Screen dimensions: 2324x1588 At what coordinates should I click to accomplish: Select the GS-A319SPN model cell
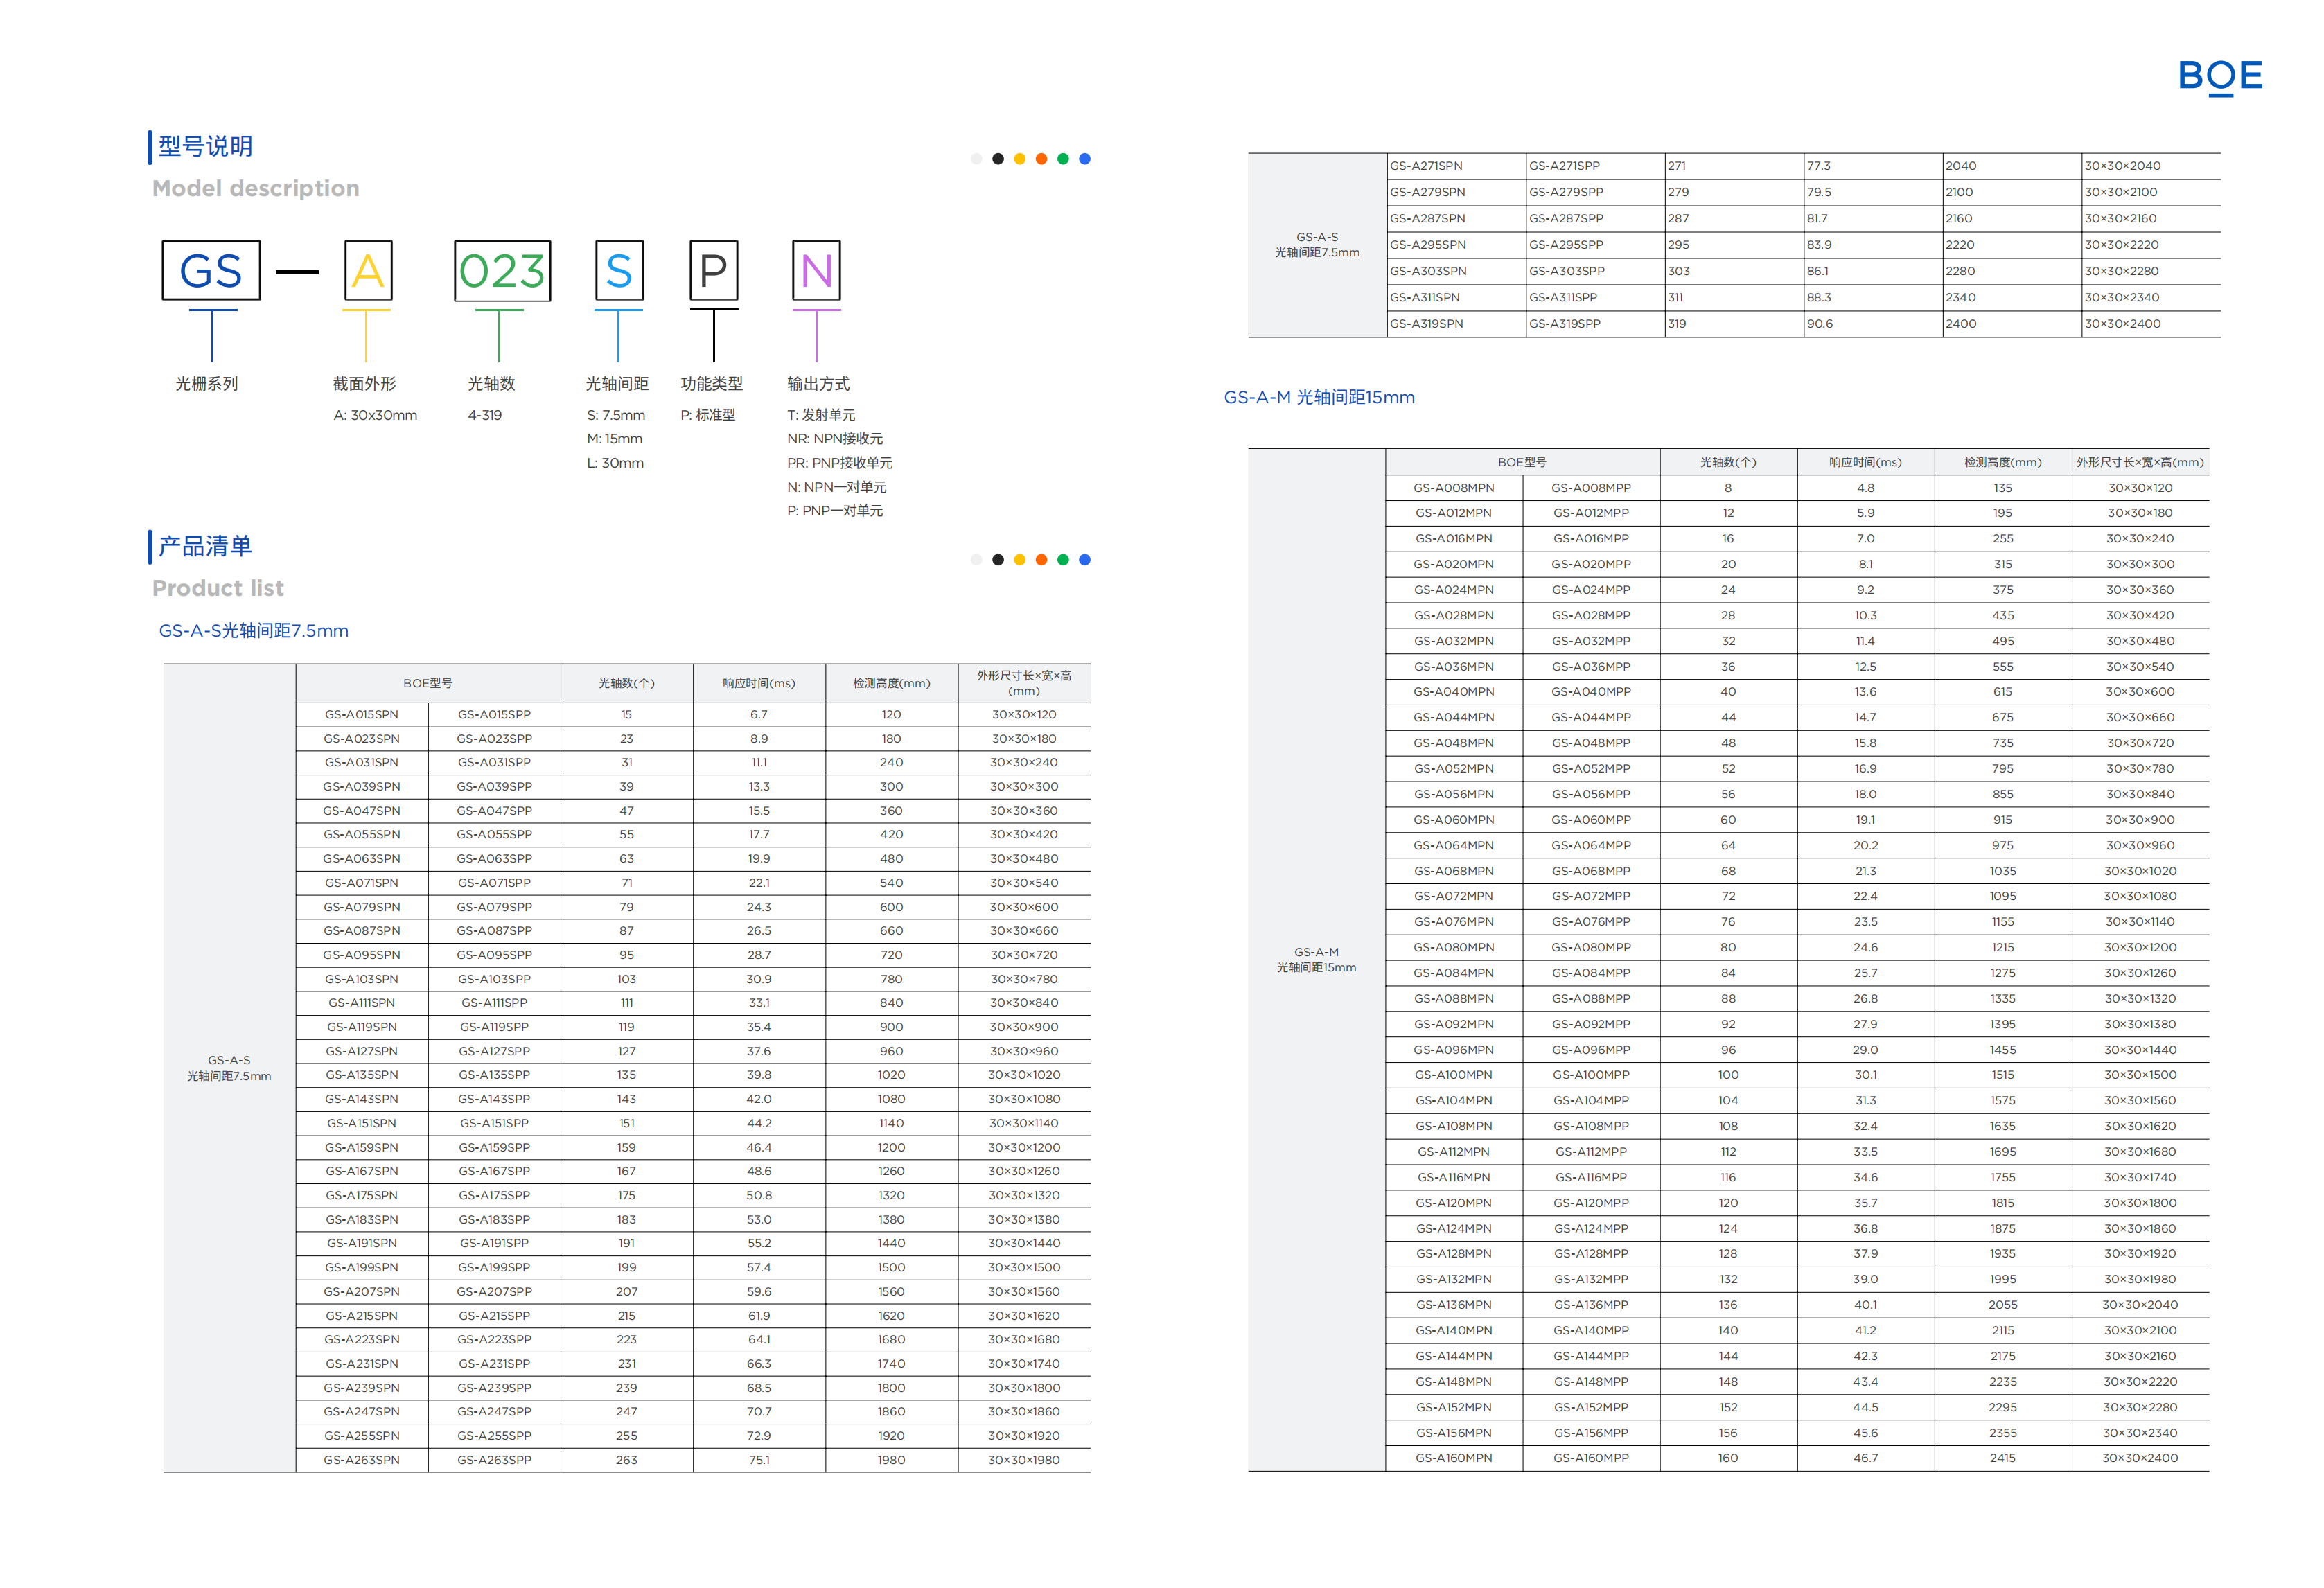coord(1426,324)
